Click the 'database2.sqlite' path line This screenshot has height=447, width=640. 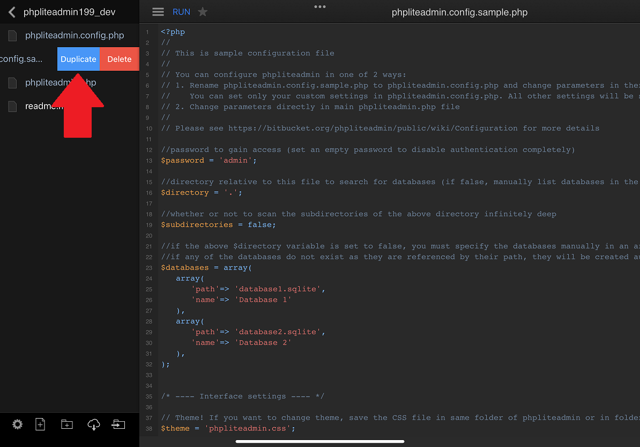258,332
